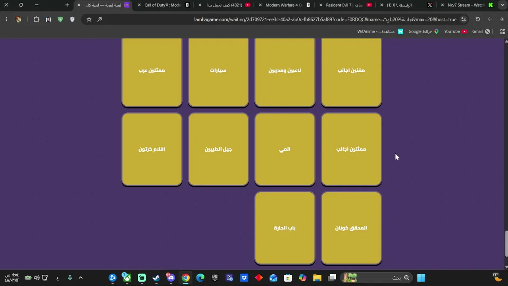The width and height of the screenshot is (508, 286).
Task: Switch to the Resident Evil 7 tab
Action: point(344,5)
